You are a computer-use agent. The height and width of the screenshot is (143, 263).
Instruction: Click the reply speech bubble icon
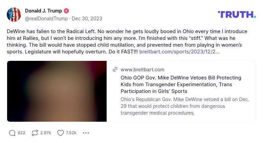12,133
